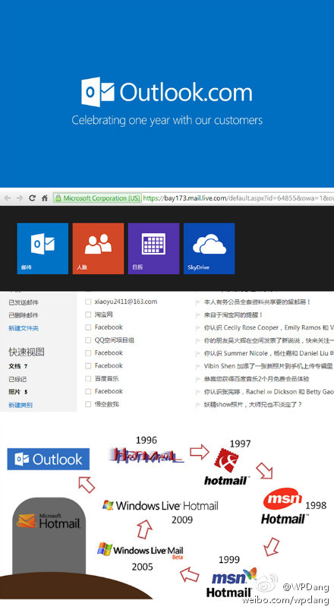Click the blue Outlook logo in the timeline
Image resolution: width=334 pixels, height=610 pixels.
(49, 459)
